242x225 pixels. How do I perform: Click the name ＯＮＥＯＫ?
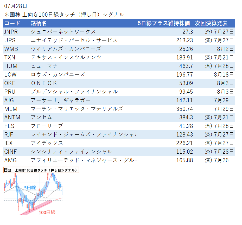[44, 83]
